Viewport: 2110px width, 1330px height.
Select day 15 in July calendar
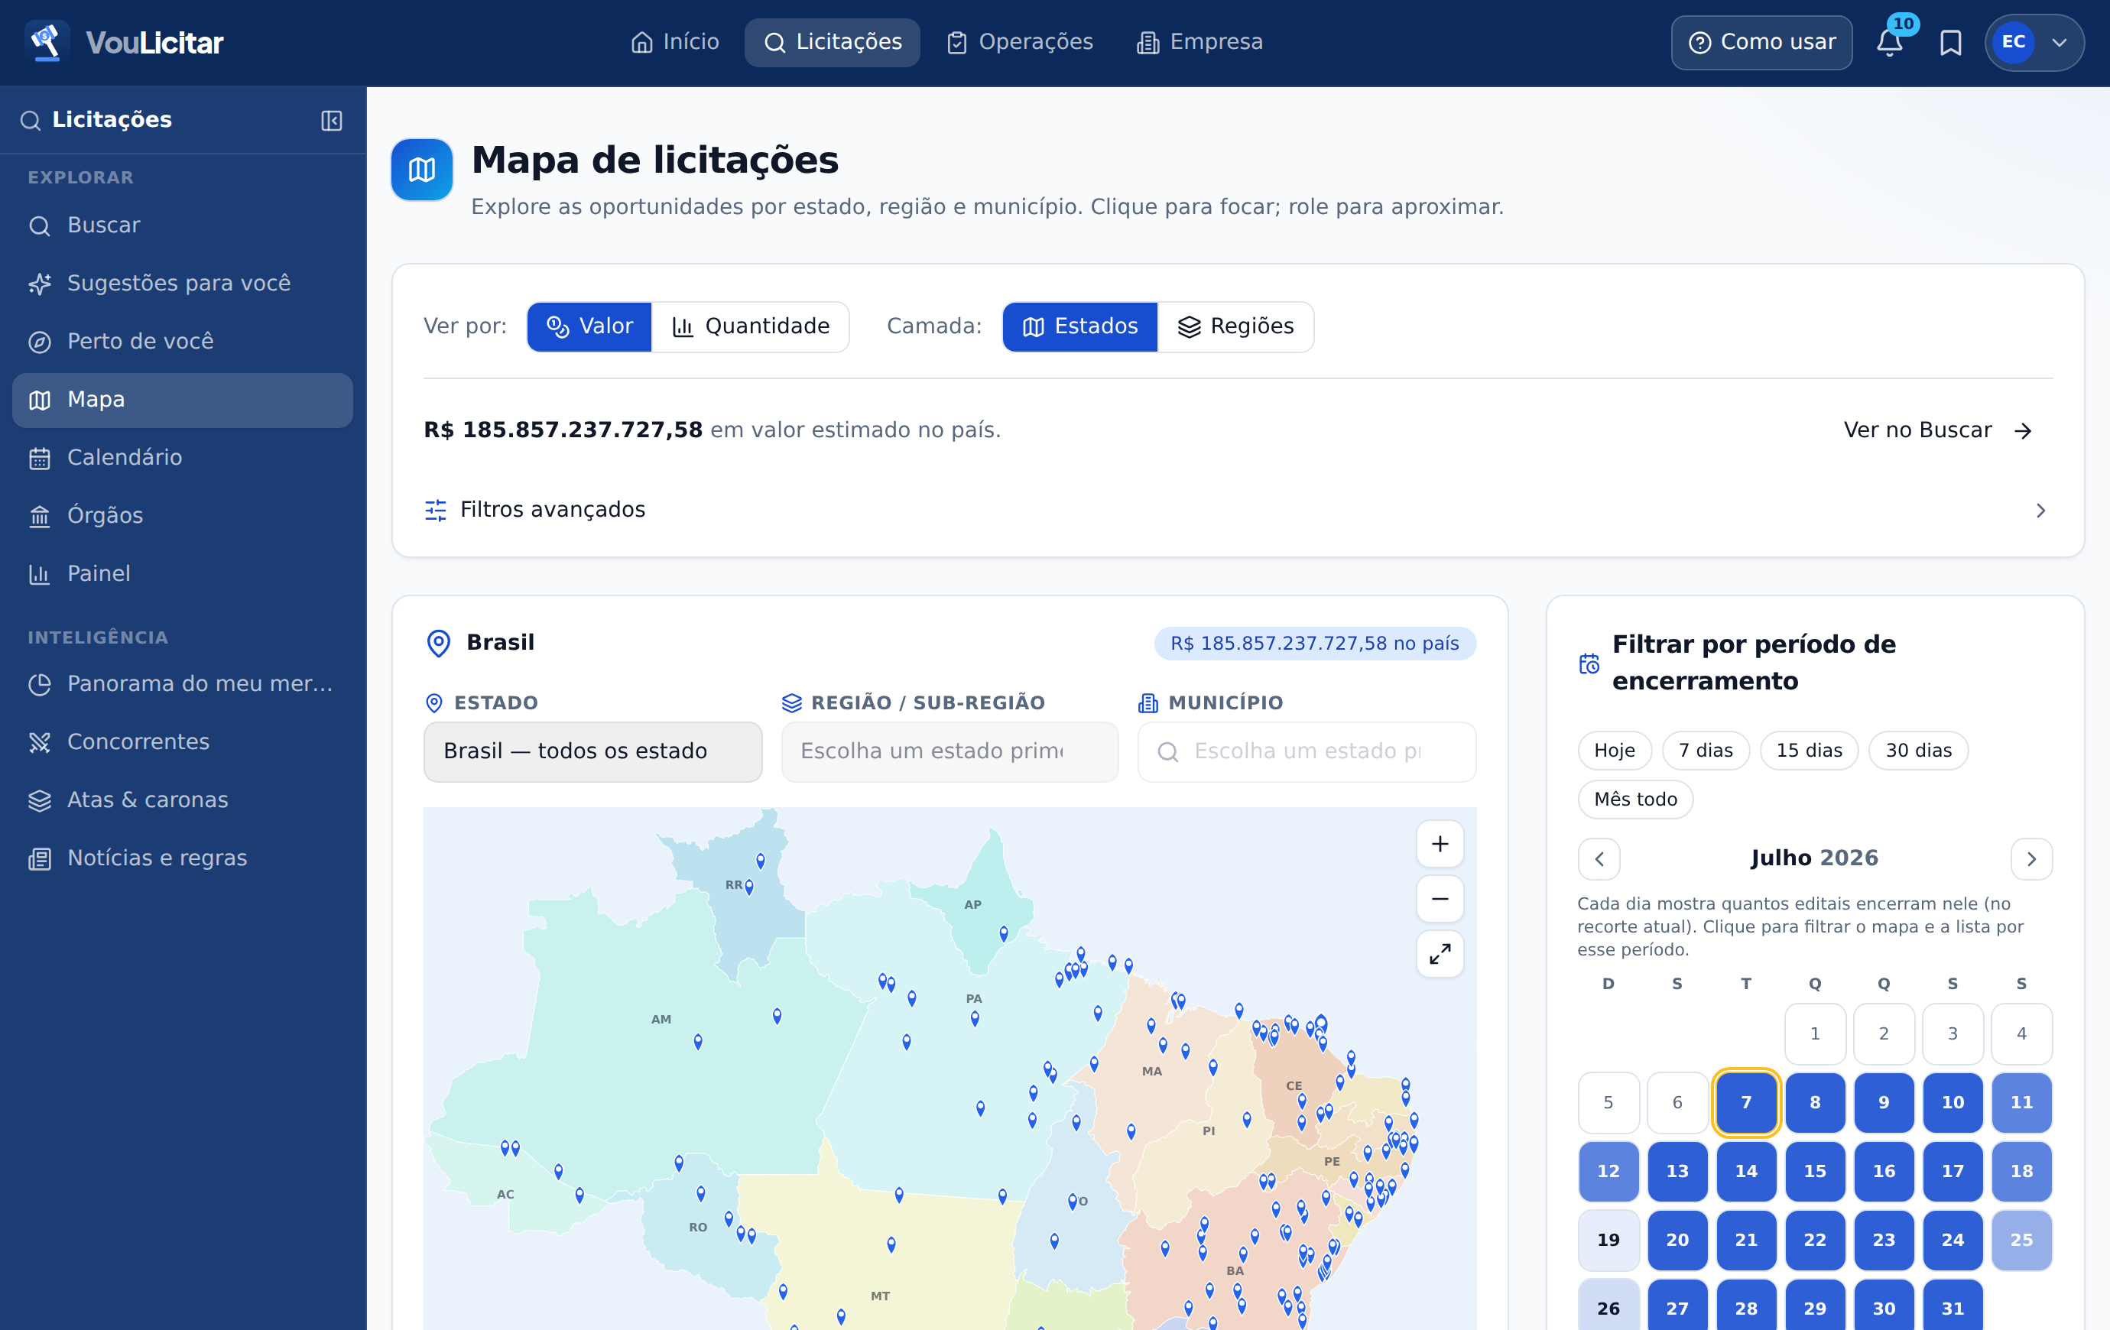[1815, 1172]
